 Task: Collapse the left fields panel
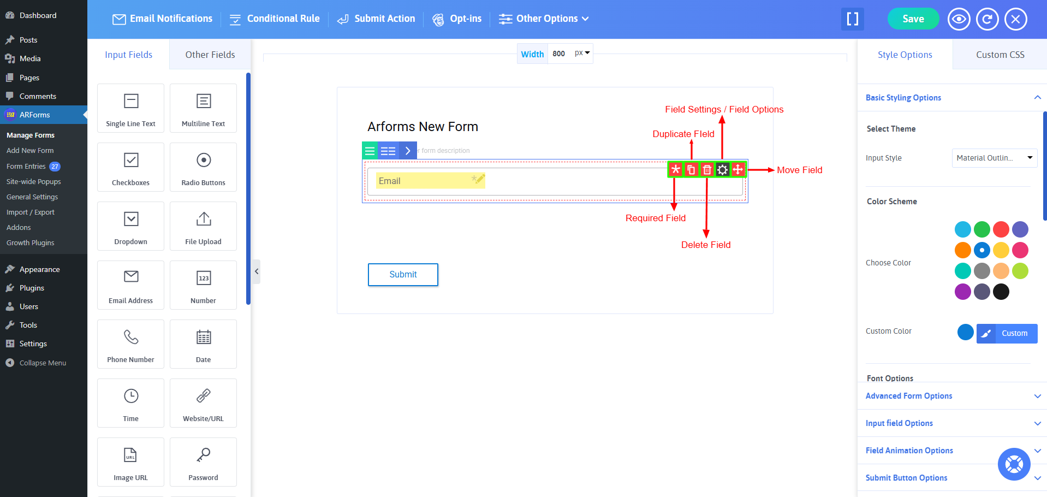(257, 271)
